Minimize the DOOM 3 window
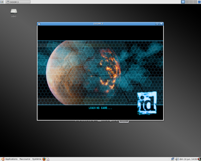 tap(157, 24)
